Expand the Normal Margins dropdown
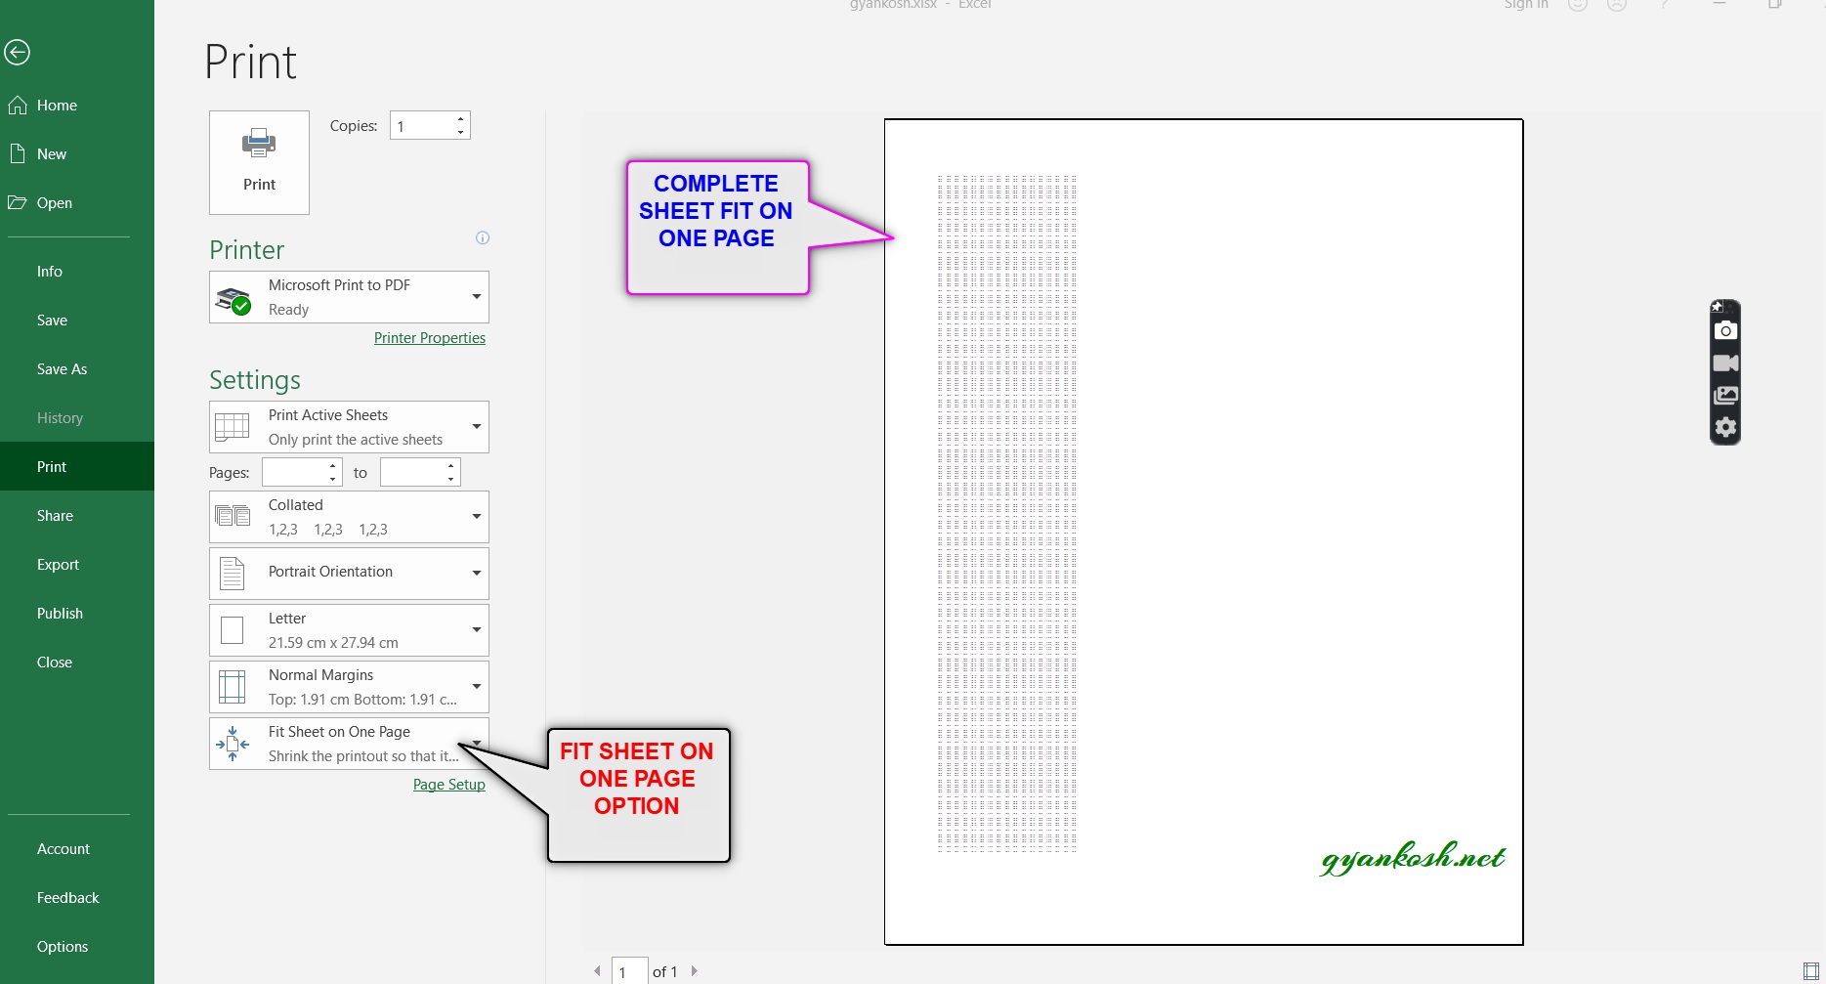 (349, 687)
